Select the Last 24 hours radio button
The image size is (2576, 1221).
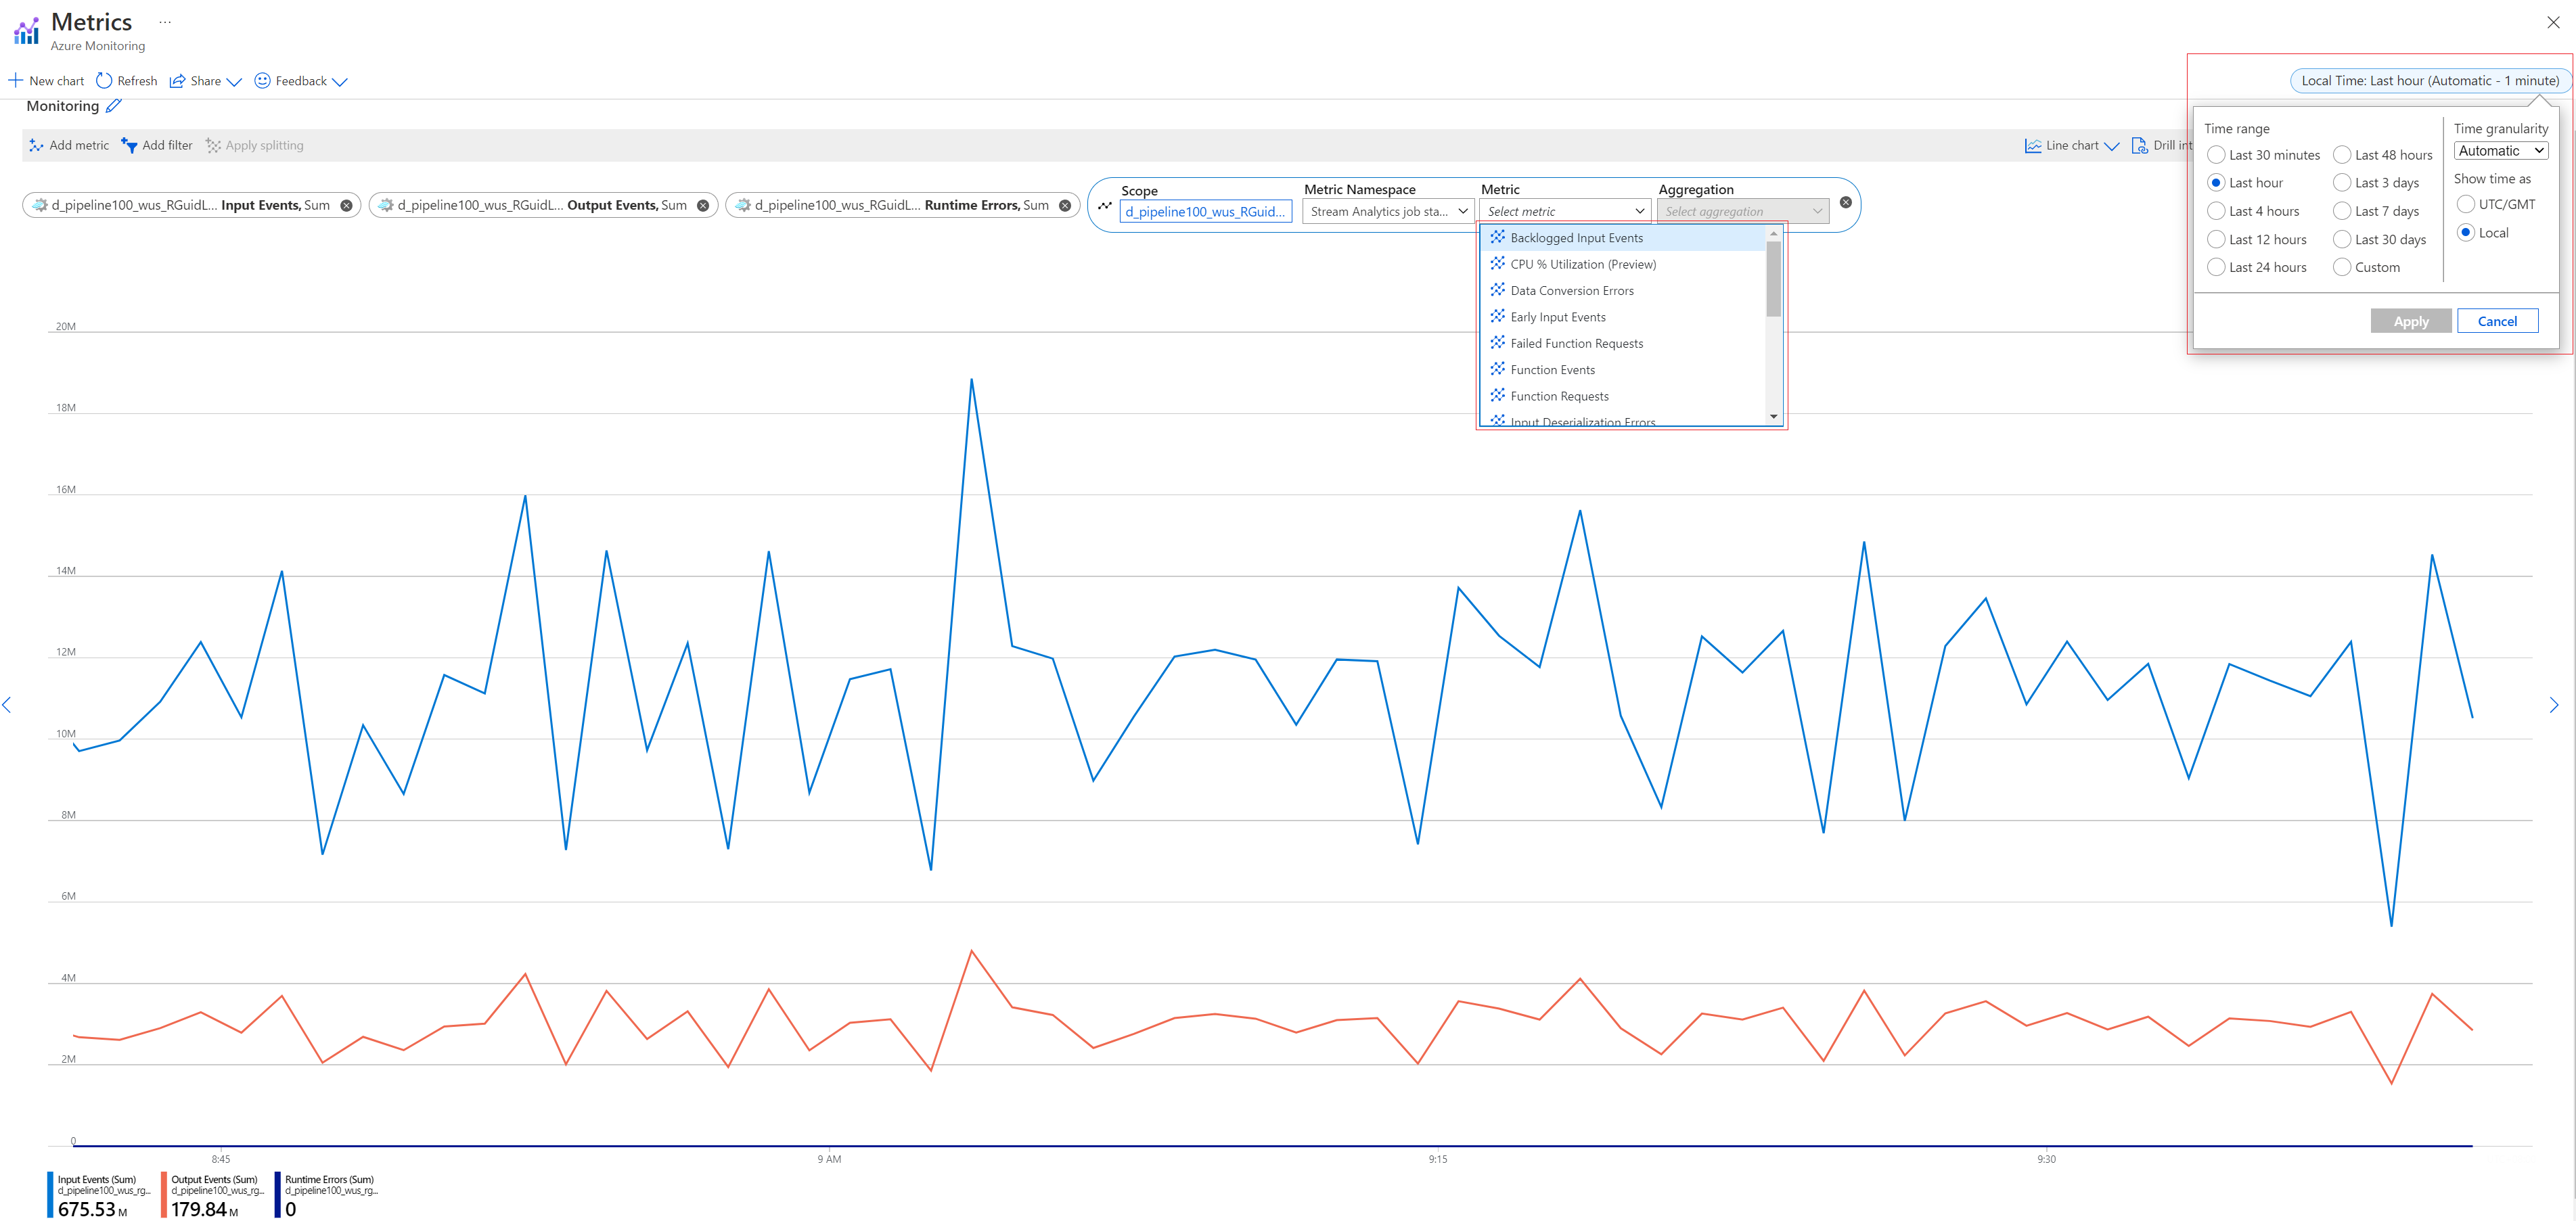2216,267
